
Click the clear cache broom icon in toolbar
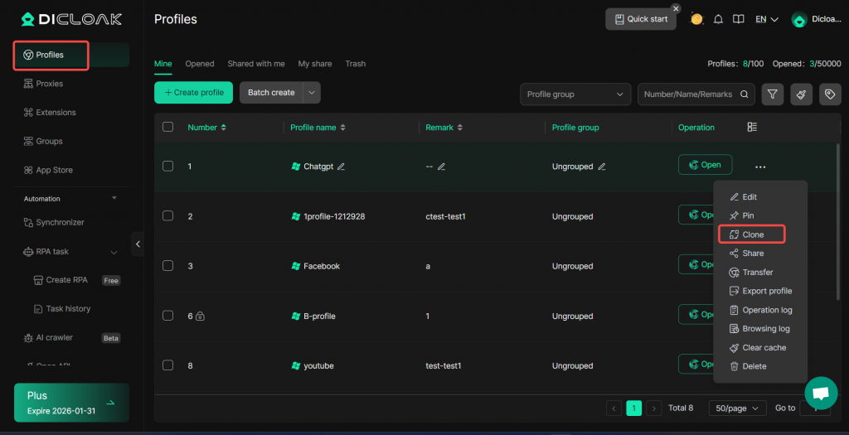coord(801,94)
